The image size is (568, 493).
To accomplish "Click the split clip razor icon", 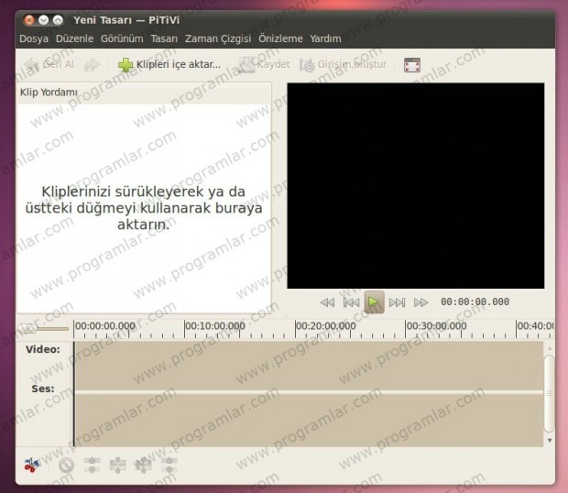I will [32, 466].
